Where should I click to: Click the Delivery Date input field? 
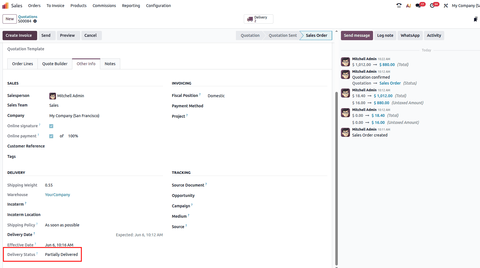point(80,235)
